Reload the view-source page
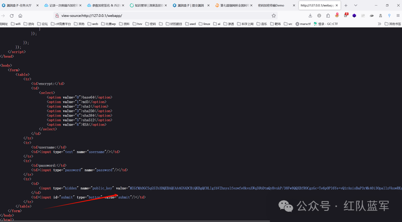 tap(12, 15)
